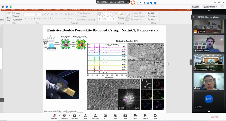The height and width of the screenshot is (121, 226).
Task: Start recording with the 录制 icon
Action: tap(115, 116)
